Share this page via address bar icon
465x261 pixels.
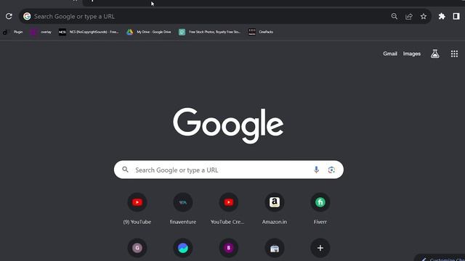pos(408,16)
